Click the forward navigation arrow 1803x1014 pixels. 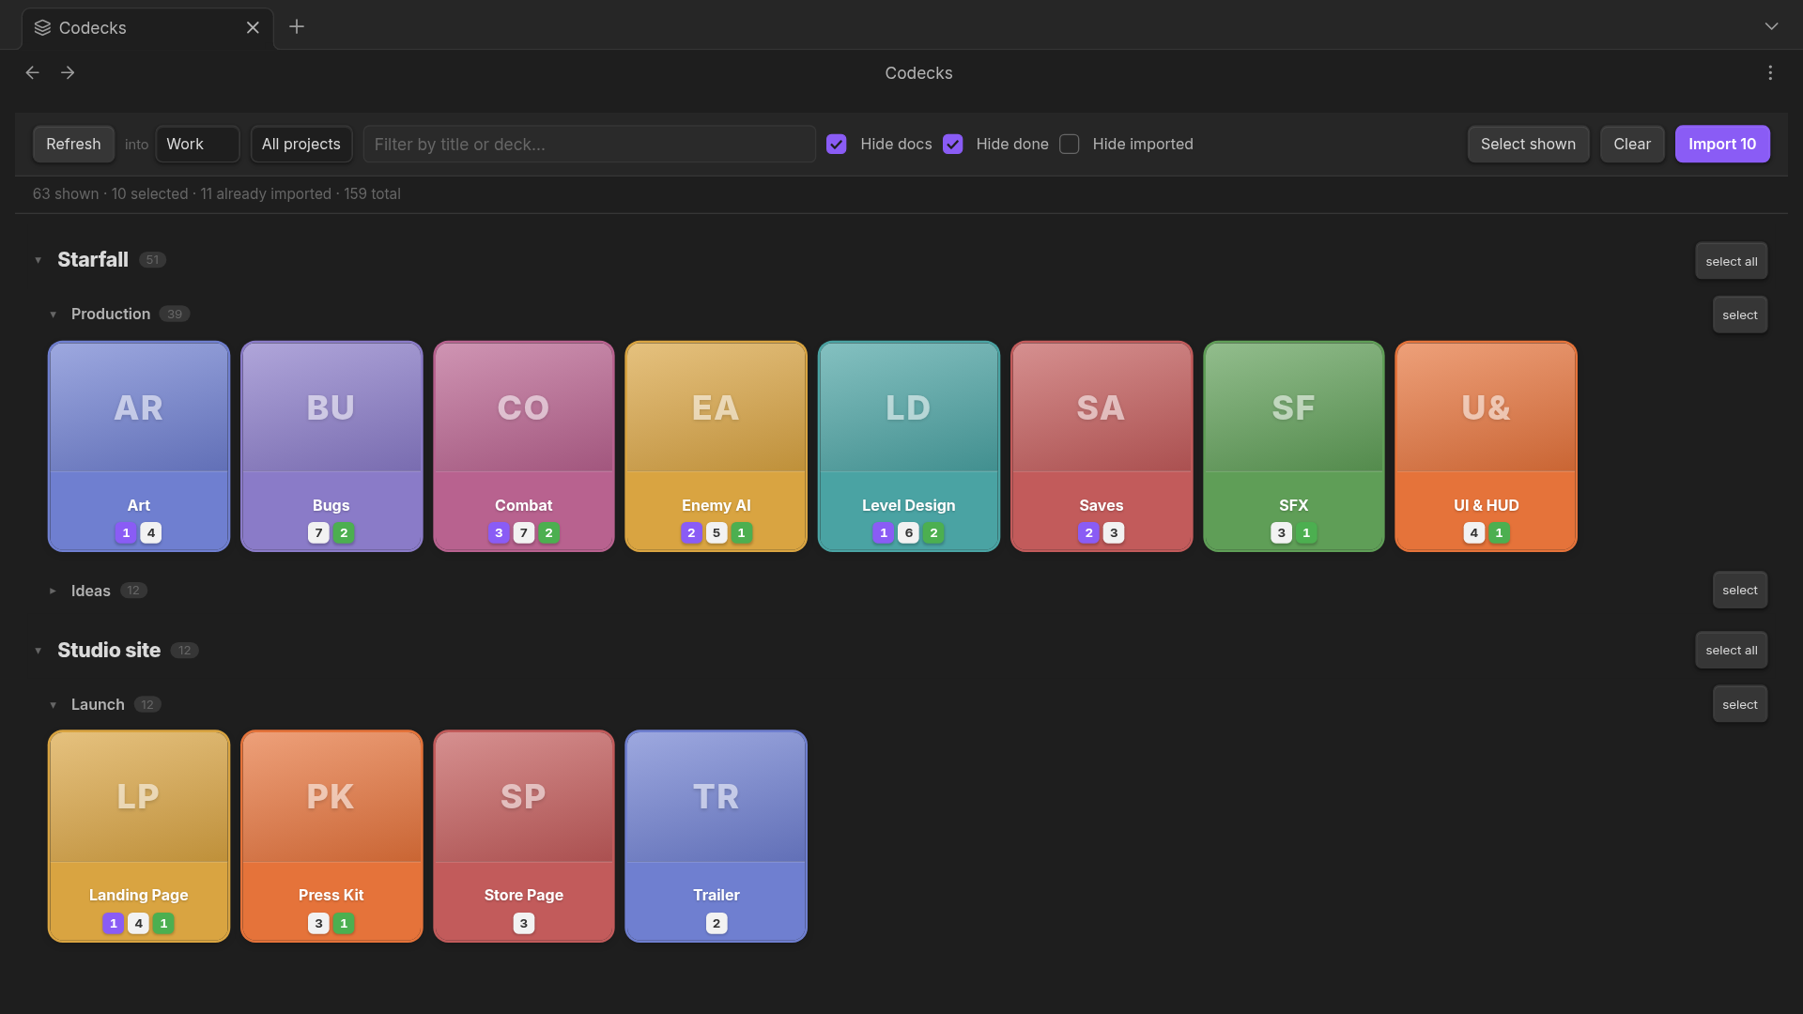tap(68, 72)
